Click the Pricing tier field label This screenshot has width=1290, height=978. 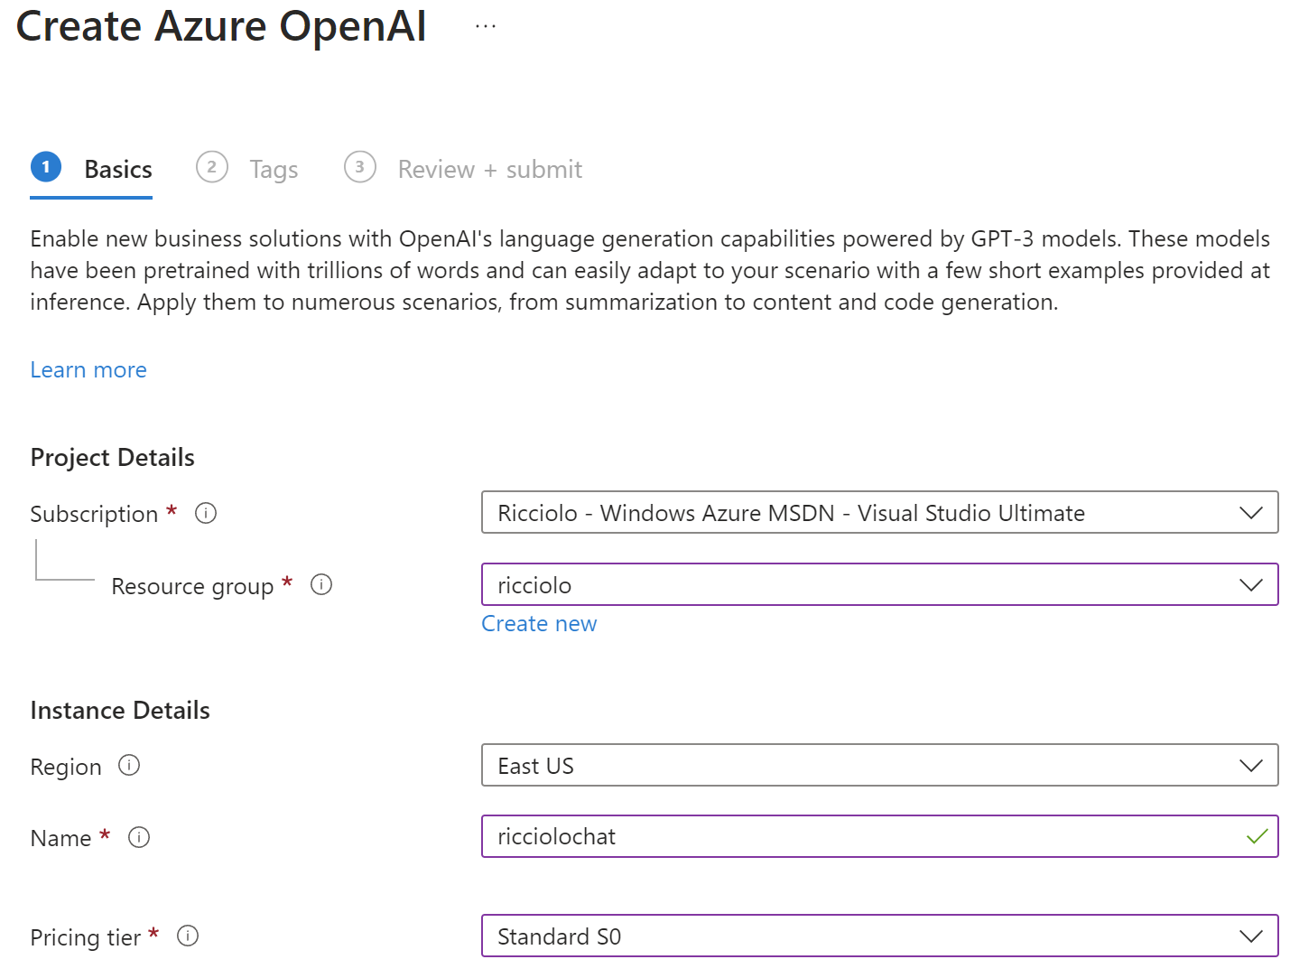pyautogui.click(x=86, y=937)
